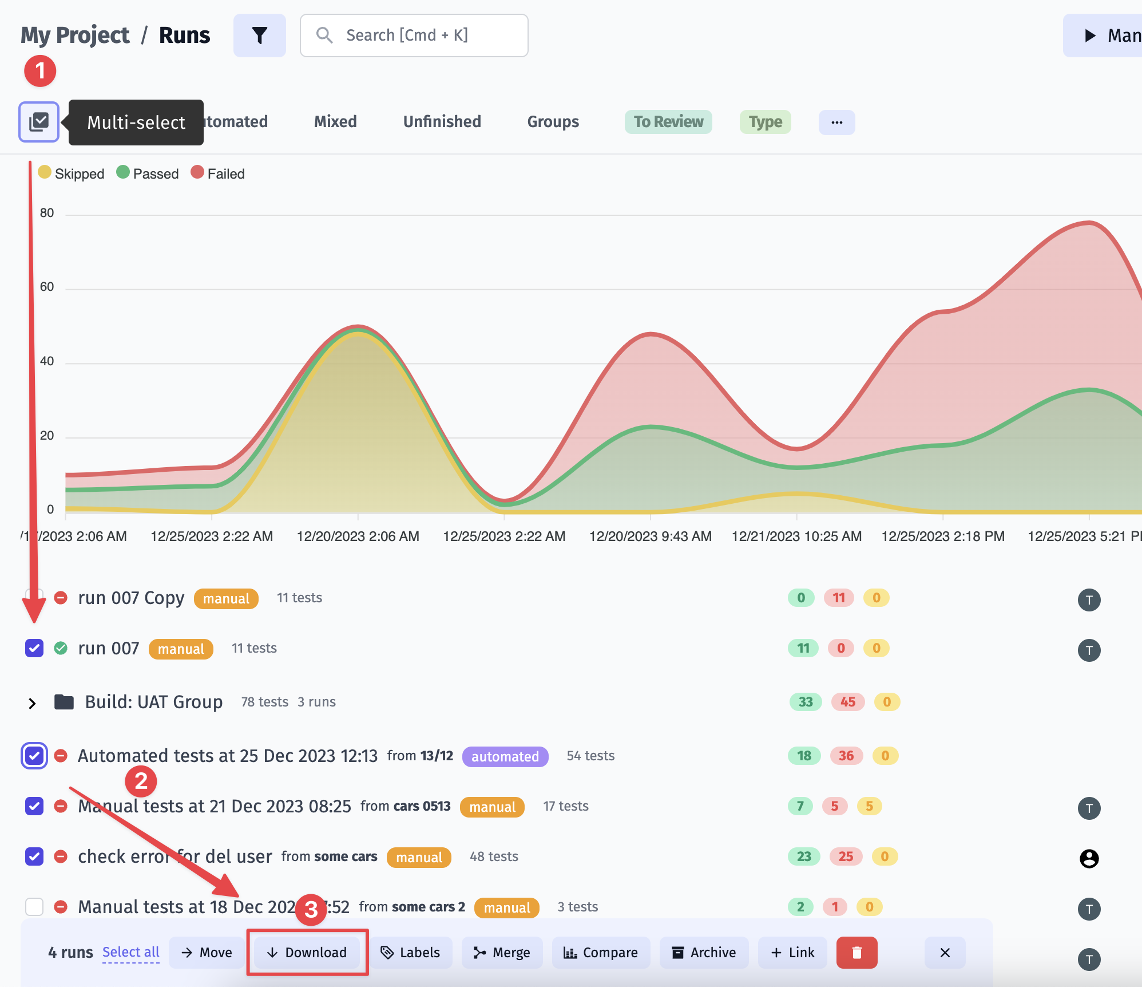Click the manual label on run 007 Copy
The width and height of the screenshot is (1142, 987).
pos(226,598)
